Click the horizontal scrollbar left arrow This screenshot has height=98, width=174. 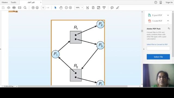(x=17, y=86)
